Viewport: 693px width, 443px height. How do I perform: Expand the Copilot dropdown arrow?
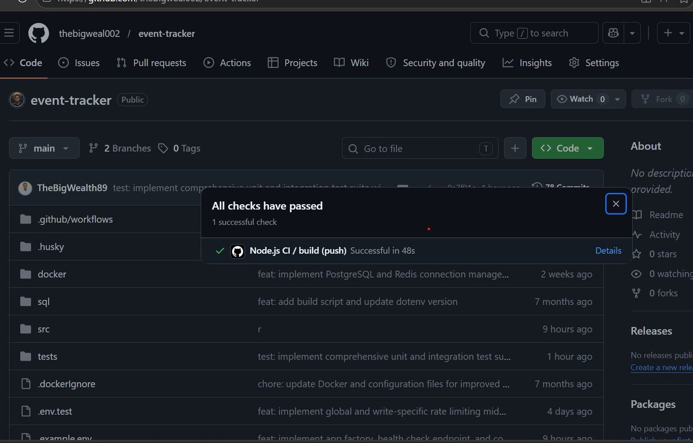tap(632, 33)
